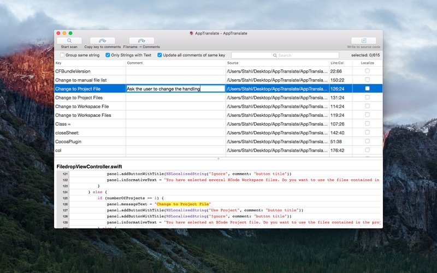Click the empty comment cell for closeSheet:
Screen dimensions: 437x273
pos(175,133)
